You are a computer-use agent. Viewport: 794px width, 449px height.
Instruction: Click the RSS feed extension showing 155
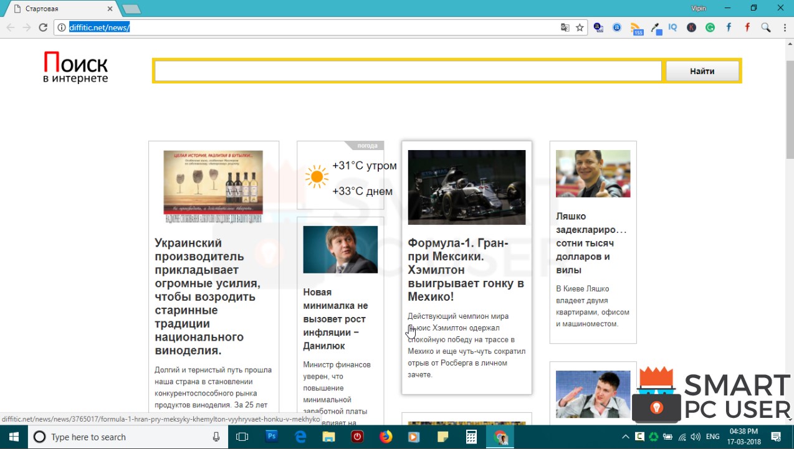coord(638,27)
